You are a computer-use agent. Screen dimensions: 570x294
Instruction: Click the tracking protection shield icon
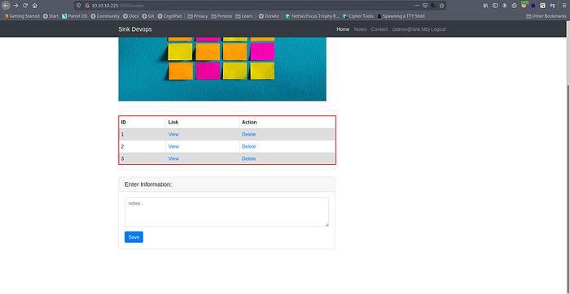pos(79,6)
